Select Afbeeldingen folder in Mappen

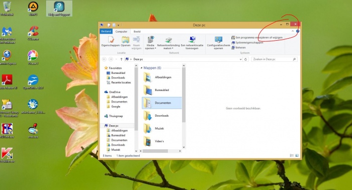[161, 77]
